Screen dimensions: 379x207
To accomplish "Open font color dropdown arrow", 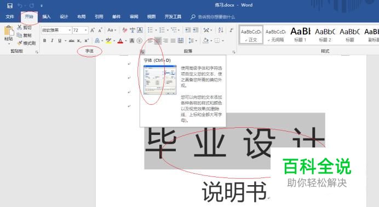I will (125, 41).
